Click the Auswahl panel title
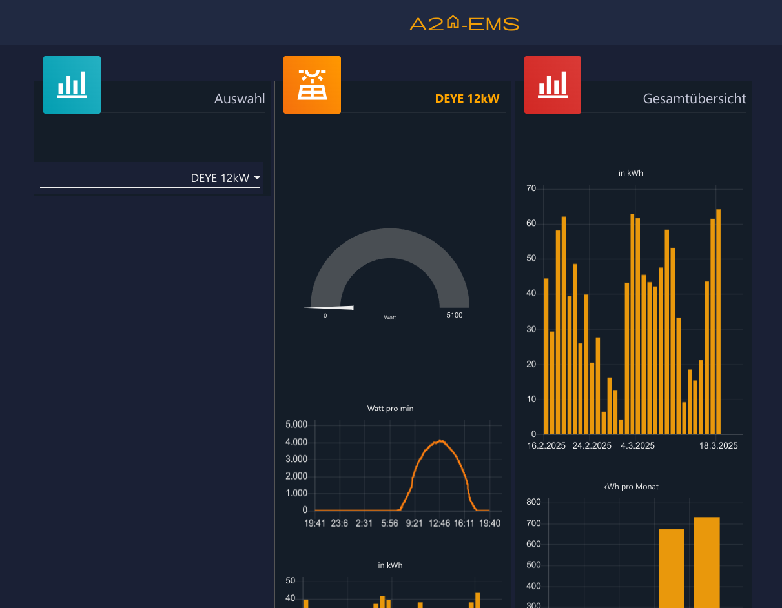Viewport: 782px width, 608px height. pyautogui.click(x=240, y=99)
